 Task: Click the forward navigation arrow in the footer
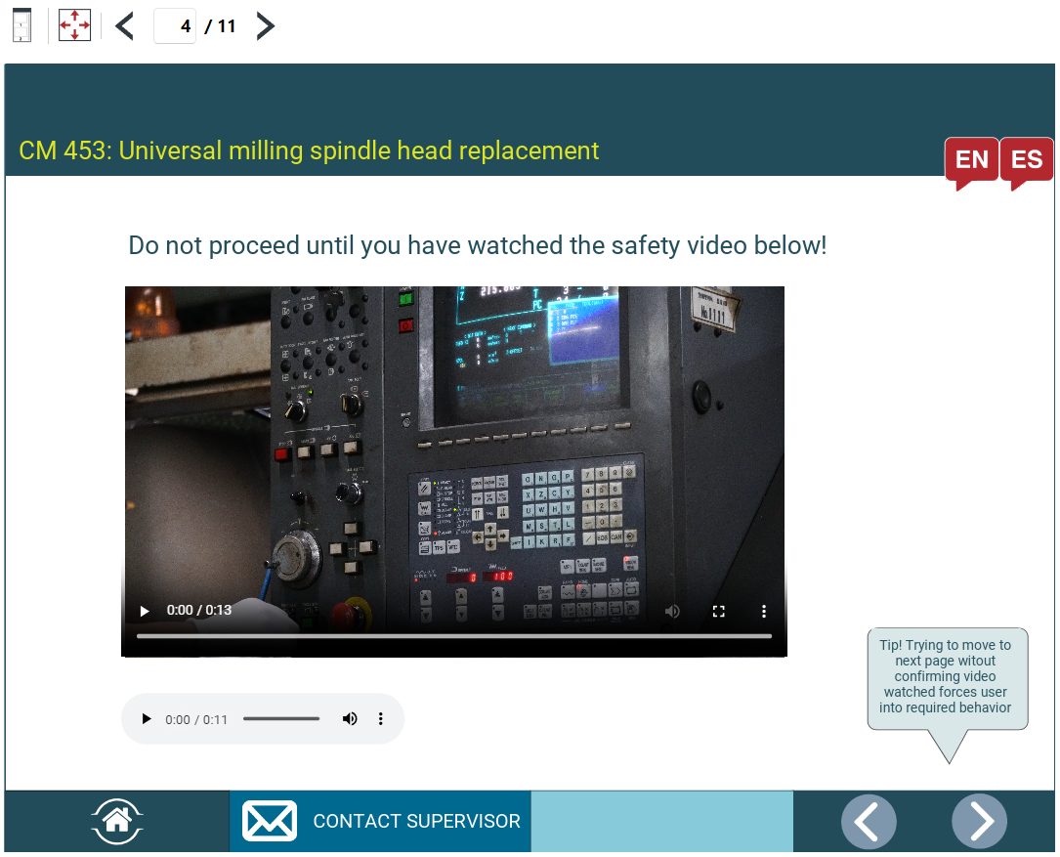coord(980,821)
